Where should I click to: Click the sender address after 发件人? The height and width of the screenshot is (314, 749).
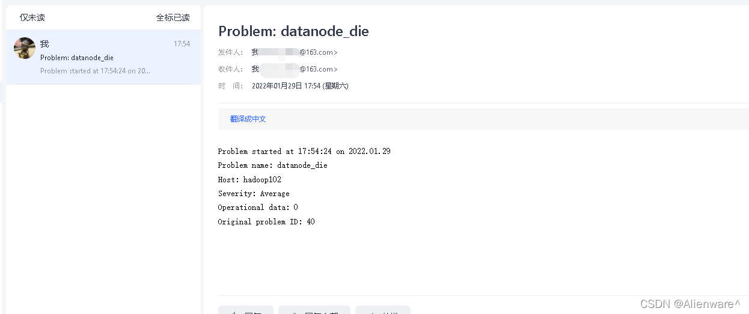(295, 52)
